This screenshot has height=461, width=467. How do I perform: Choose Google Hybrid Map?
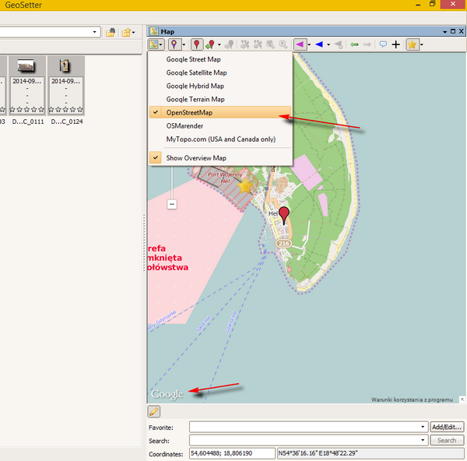pos(219,86)
